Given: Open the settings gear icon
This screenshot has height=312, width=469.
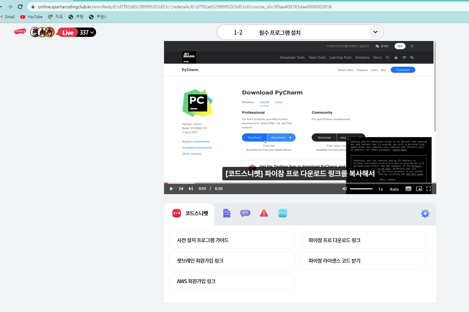Looking at the screenshot, I should (x=425, y=214).
